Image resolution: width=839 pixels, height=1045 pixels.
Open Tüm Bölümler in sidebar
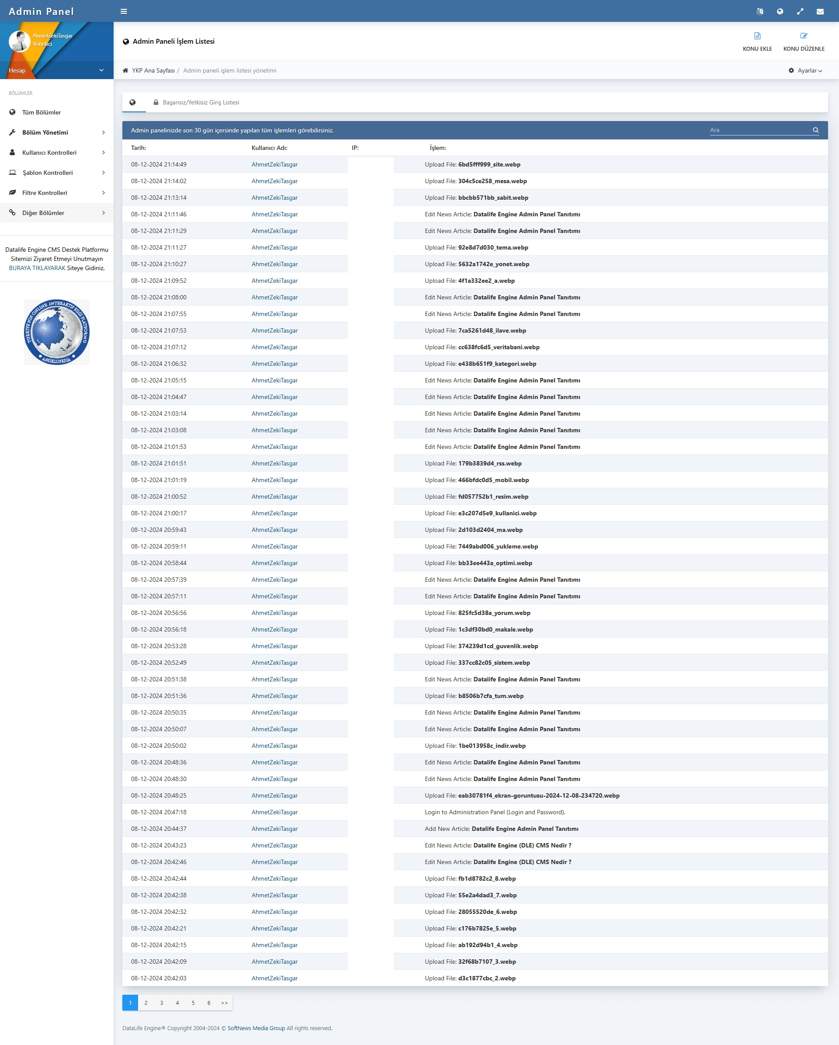point(42,112)
